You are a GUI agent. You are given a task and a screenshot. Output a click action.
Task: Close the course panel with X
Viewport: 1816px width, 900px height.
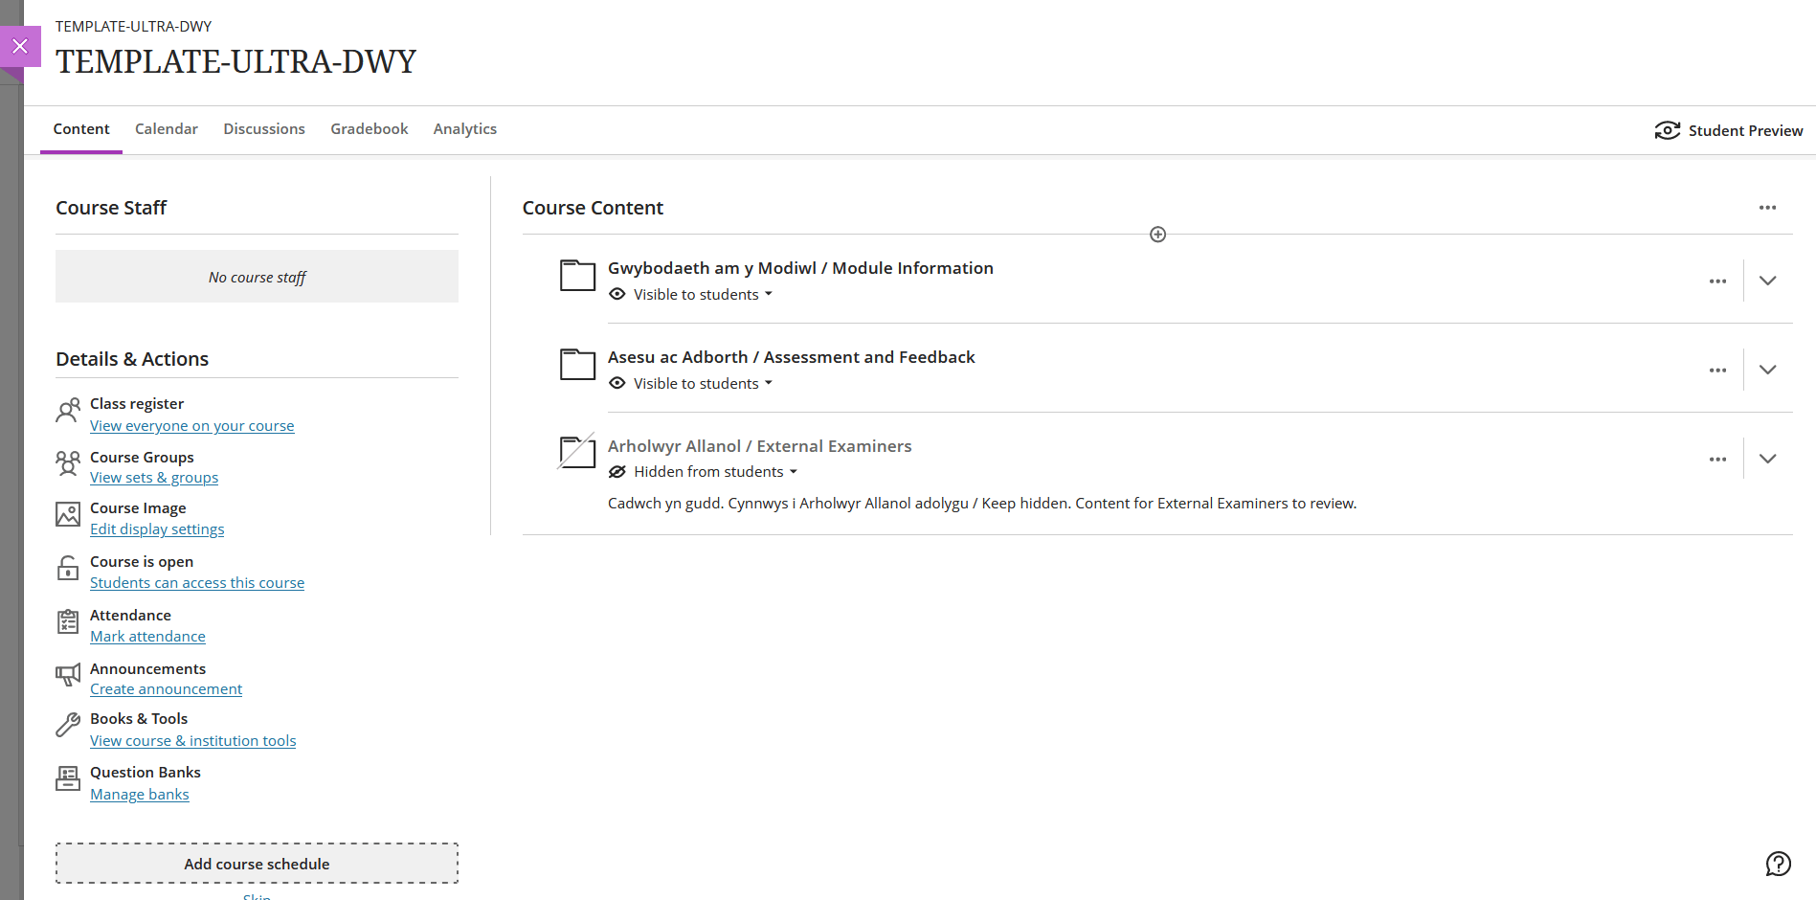(x=20, y=46)
